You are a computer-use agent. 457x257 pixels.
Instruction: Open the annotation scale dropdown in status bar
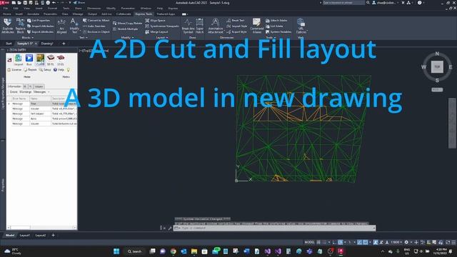396,243
